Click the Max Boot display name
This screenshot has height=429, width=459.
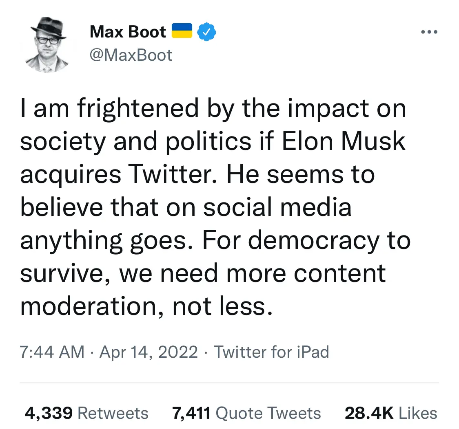click(128, 32)
